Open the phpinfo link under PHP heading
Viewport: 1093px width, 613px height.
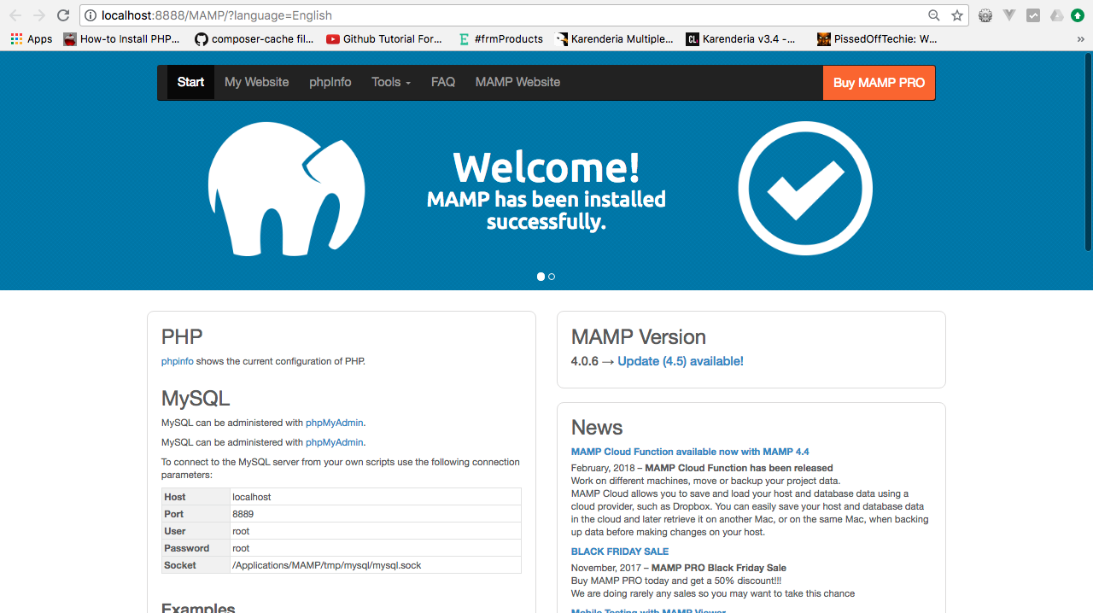click(178, 361)
